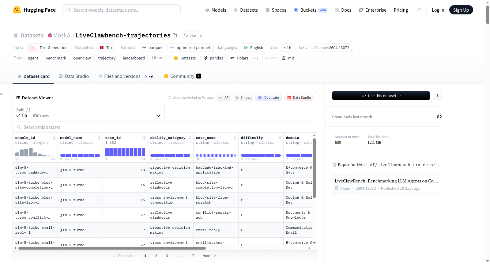The width and height of the screenshot is (490, 264).
Task: Click Next in table pagination
Action: (209, 256)
